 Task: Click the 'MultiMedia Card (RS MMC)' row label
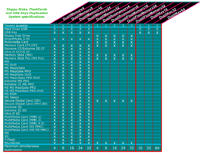(24, 127)
